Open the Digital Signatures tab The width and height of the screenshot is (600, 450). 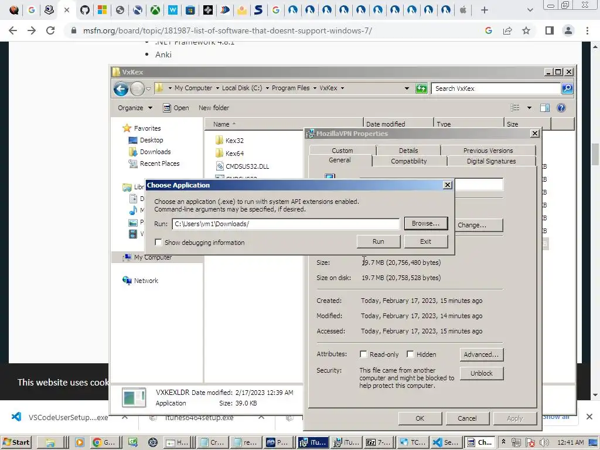click(491, 161)
